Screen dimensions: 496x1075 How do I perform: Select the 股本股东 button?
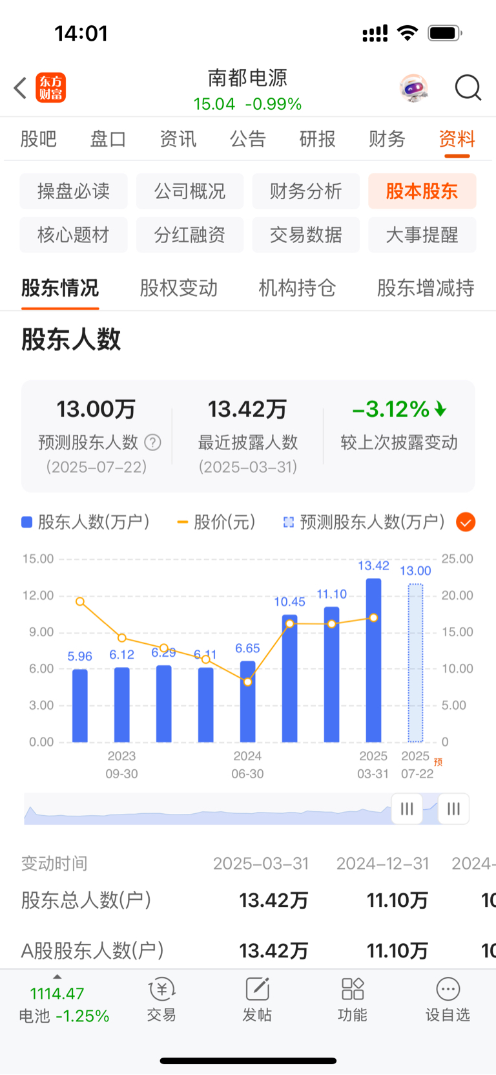point(422,191)
